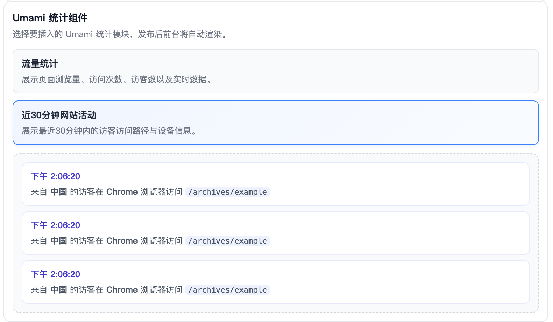Click the 流量统计 card description text
The height and width of the screenshot is (322, 553).
click(117, 79)
